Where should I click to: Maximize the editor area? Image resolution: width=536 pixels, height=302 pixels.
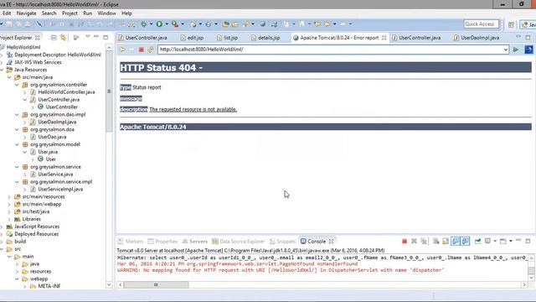[x=528, y=37]
